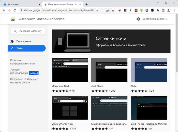Click the Just Black theme title
The image size is (178, 132).
pyautogui.click(x=97, y=86)
